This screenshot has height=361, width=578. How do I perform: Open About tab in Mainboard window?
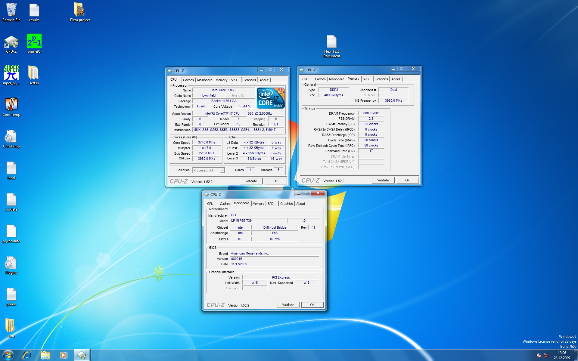301,204
